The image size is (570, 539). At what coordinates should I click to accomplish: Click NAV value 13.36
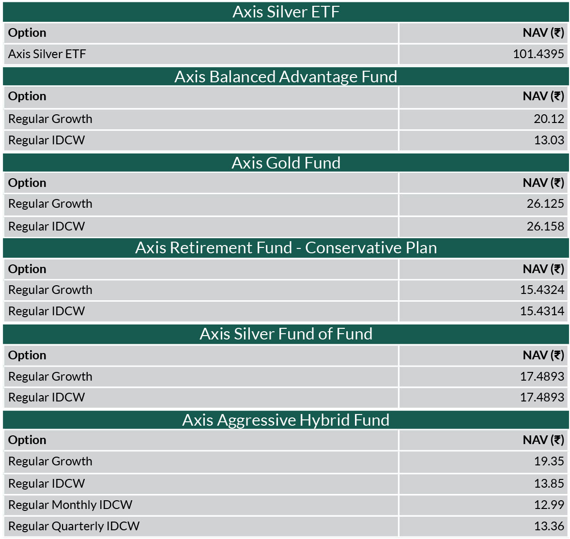[549, 526]
